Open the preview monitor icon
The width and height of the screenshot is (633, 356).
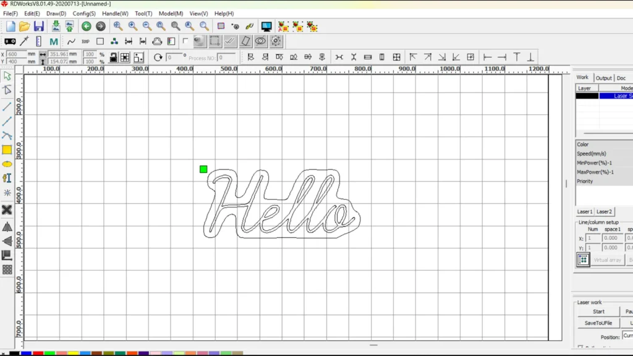pos(266,27)
